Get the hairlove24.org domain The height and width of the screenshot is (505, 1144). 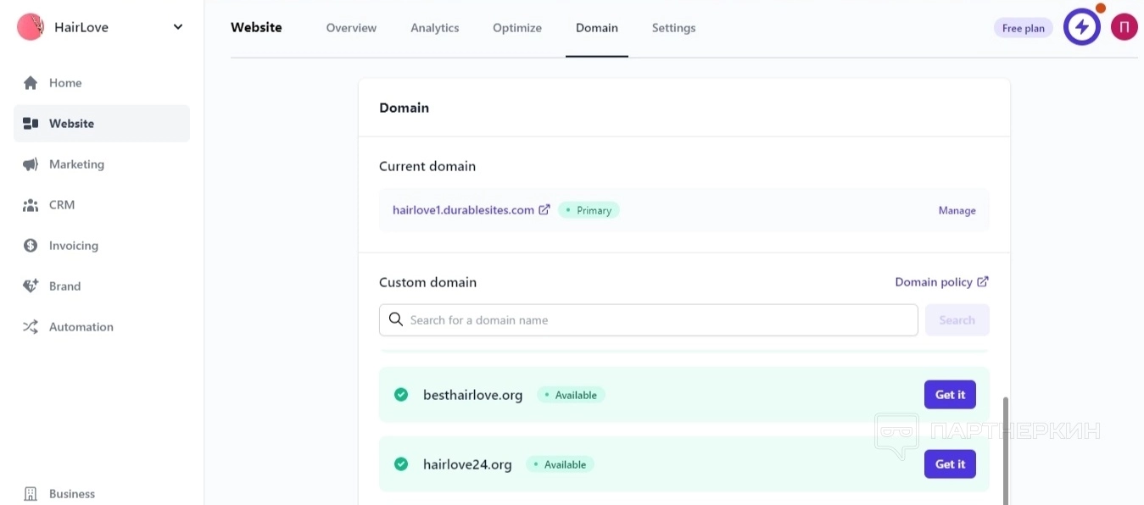949,464
